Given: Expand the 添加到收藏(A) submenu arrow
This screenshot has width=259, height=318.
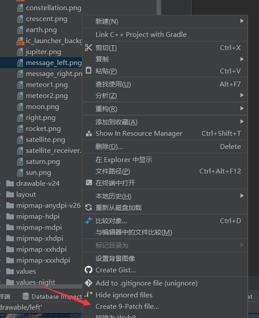Looking at the screenshot, I should pyautogui.click(x=242, y=122).
